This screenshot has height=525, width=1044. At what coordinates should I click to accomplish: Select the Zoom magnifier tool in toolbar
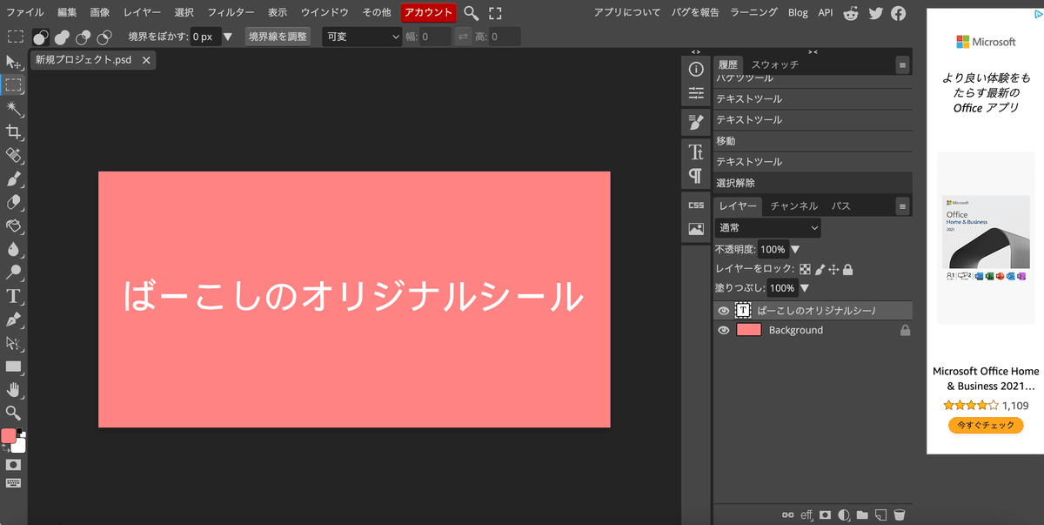coord(13,413)
